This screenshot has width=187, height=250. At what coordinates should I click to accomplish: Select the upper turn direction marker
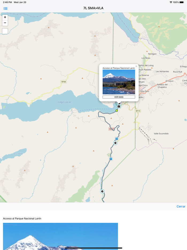click(115, 143)
